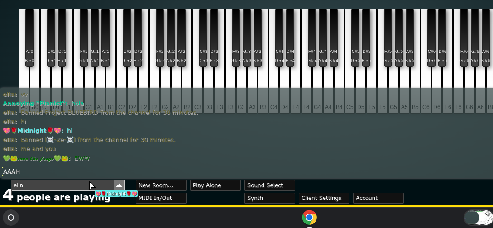Play the F#1 black key
Image resolution: width=493 pixels, height=228 pixels.
point(84,38)
